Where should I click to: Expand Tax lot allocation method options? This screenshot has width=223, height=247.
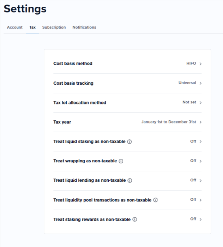[200, 103]
